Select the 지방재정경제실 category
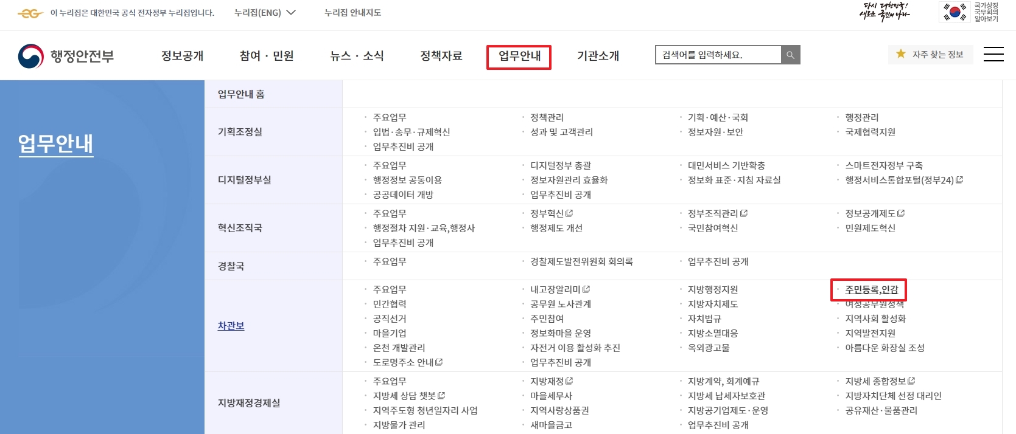The height and width of the screenshot is (434, 1016). (249, 403)
